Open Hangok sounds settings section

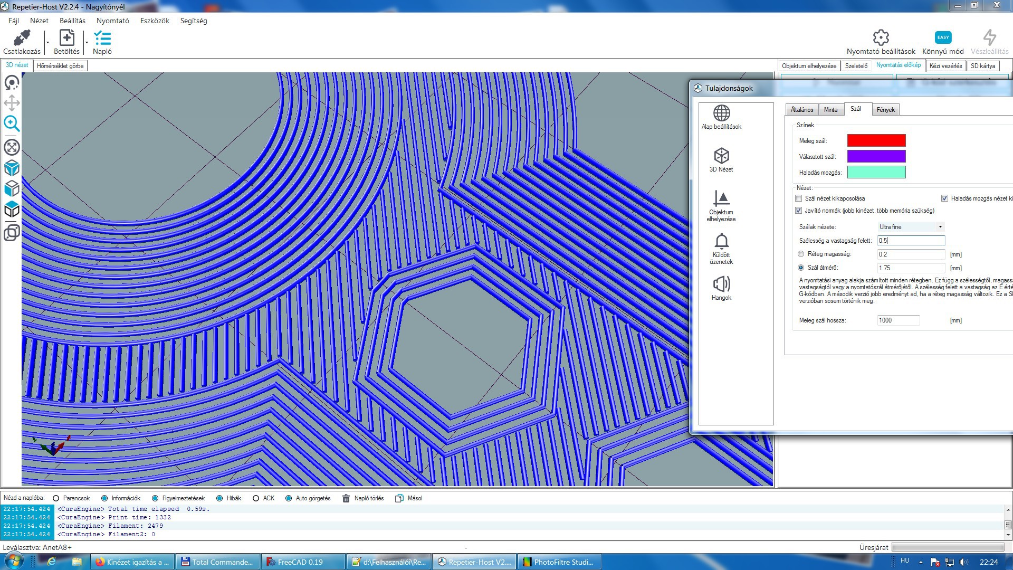point(721,288)
